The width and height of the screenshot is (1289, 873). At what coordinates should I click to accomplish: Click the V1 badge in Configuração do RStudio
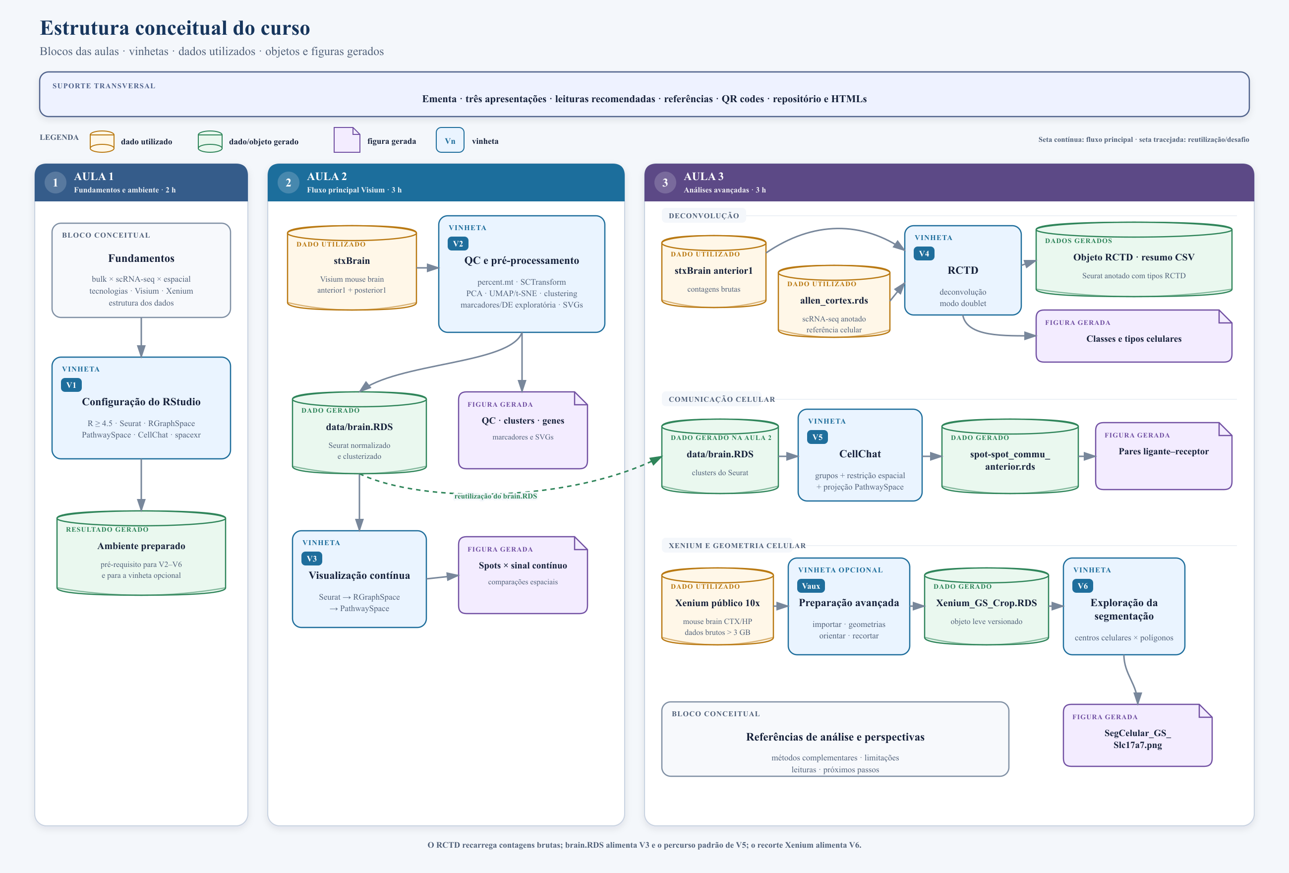[71, 385]
